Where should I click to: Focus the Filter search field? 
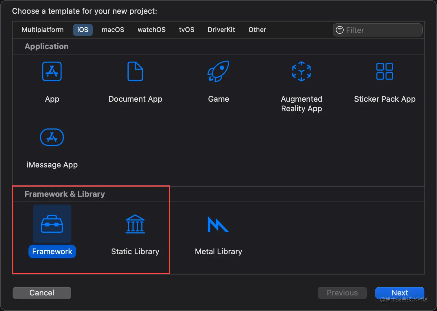pos(378,30)
